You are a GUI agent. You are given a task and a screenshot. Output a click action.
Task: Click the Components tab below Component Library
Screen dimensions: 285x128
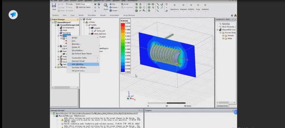[x=222, y=106]
